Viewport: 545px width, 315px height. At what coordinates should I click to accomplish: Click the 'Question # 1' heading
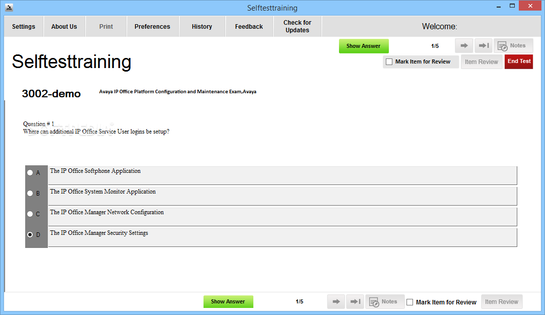click(x=39, y=124)
